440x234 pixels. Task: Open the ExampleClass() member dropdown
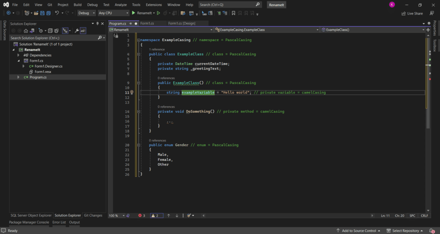click(x=423, y=30)
